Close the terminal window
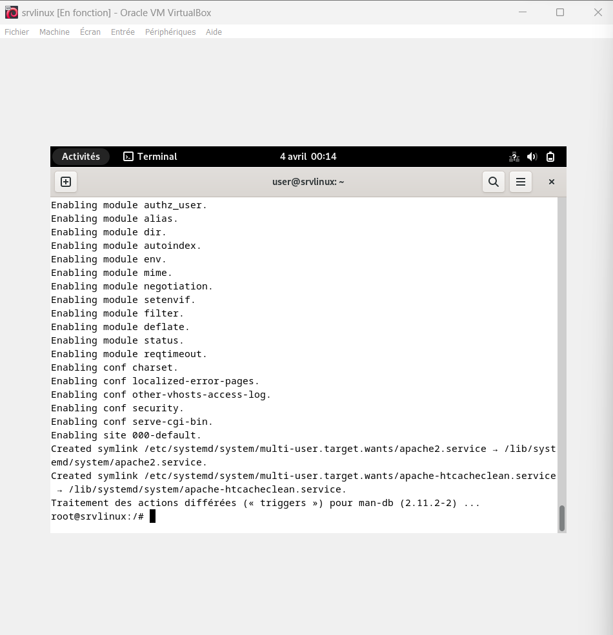The image size is (613, 635). (x=552, y=182)
